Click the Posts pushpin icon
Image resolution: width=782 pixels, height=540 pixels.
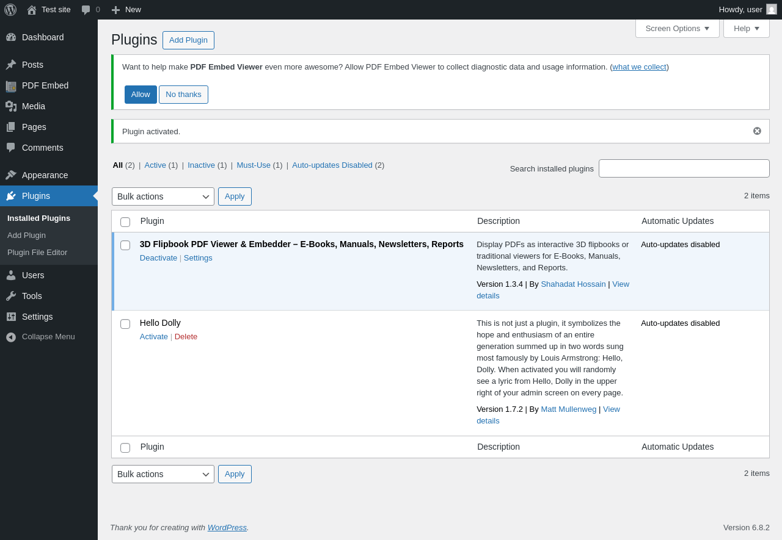click(11, 65)
